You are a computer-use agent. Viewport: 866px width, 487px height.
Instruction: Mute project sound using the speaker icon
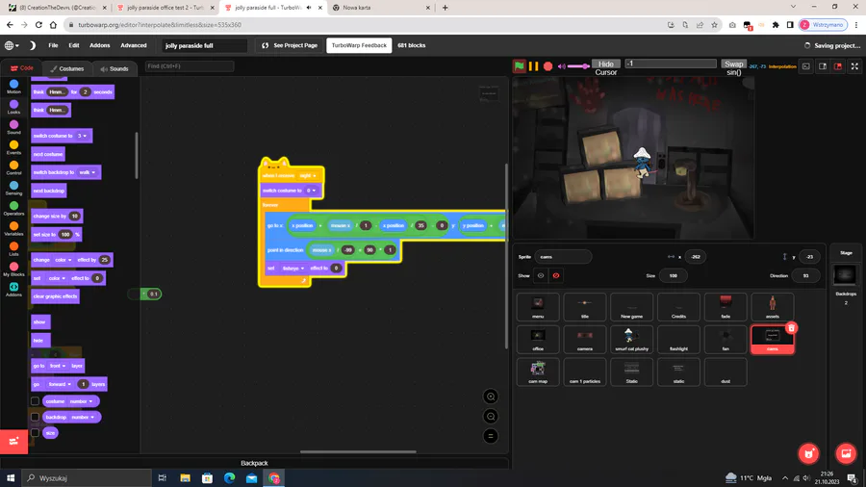562,66
